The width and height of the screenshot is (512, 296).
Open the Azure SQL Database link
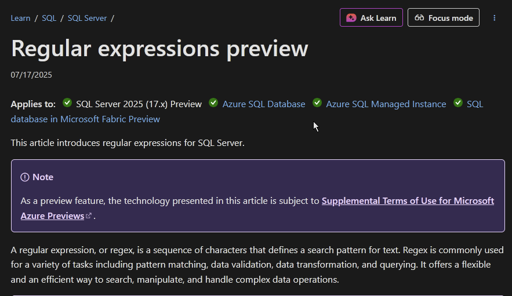(x=264, y=104)
